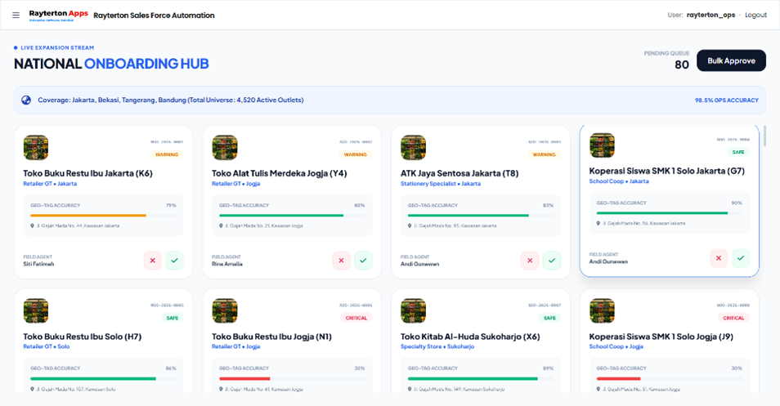This screenshot has height=406, width=780.
Task: Reject Toko Alat Tulis Merdeka Jogja (Y4)
Action: coord(341,261)
